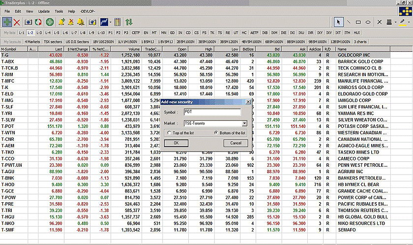Select the ellipse drawing tool
This screenshot has width=413, height=245.
click(x=368, y=22)
